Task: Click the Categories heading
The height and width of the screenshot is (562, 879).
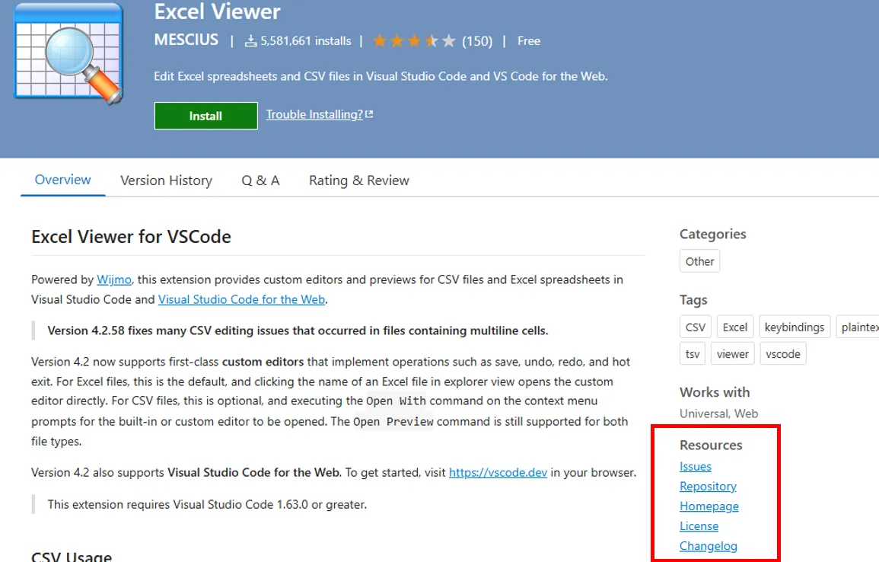Action: point(712,234)
